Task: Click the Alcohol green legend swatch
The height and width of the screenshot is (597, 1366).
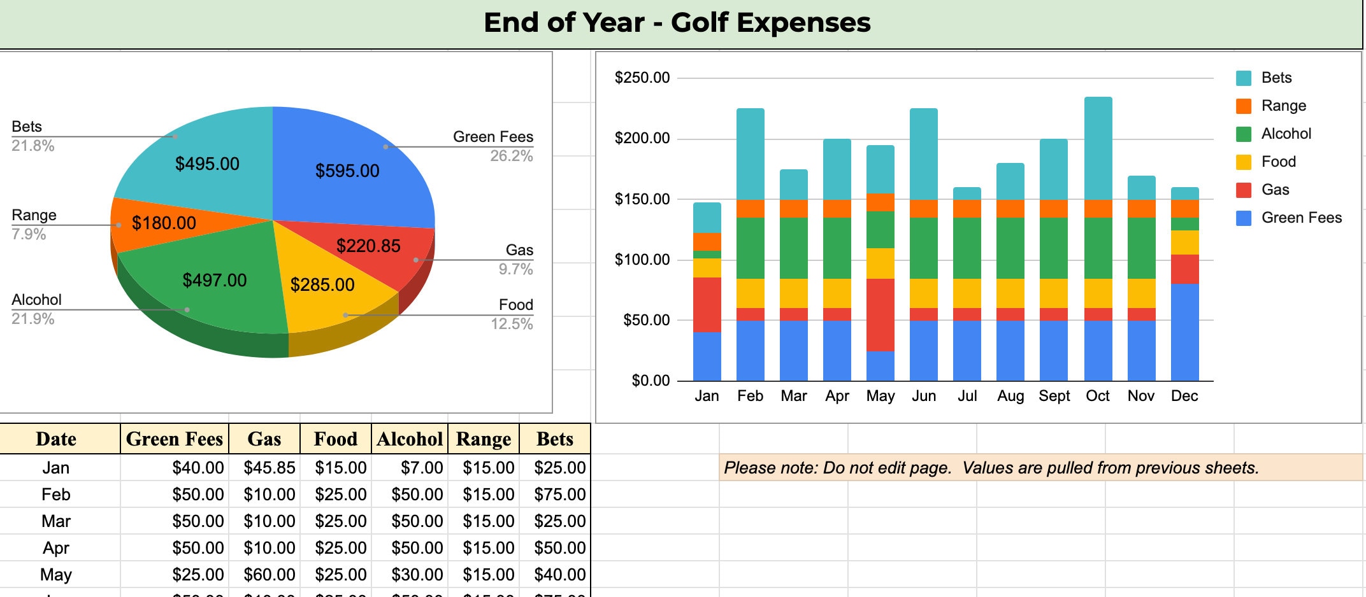Action: click(1244, 134)
